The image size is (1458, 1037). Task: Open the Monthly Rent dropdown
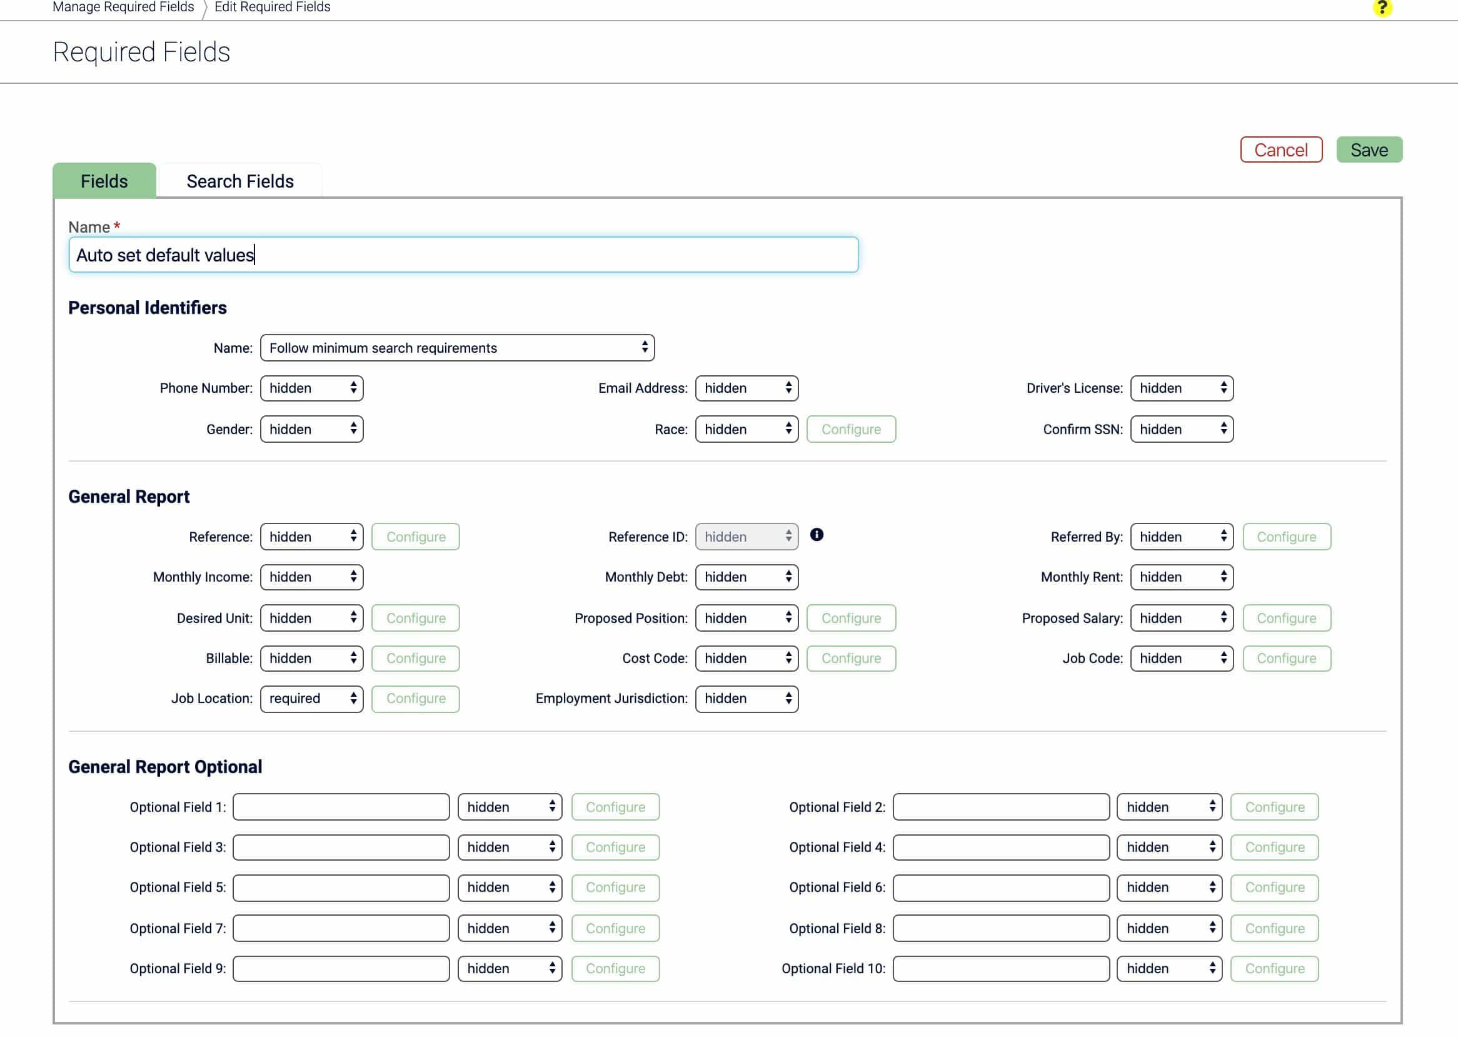point(1182,577)
